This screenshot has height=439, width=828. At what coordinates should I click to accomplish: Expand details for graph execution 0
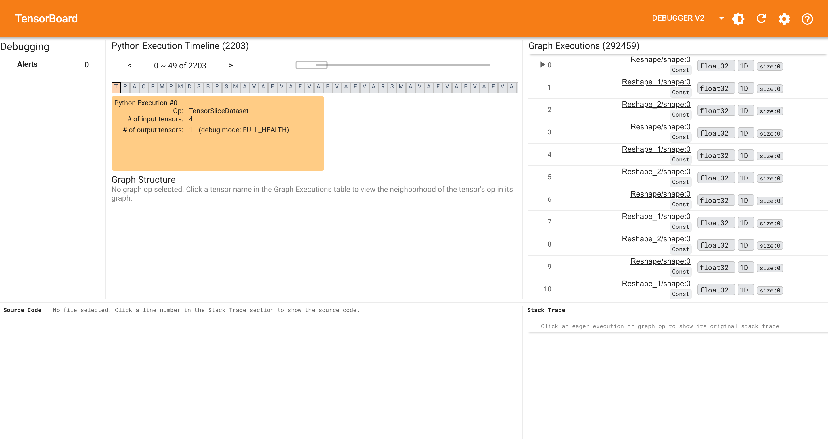pos(543,64)
